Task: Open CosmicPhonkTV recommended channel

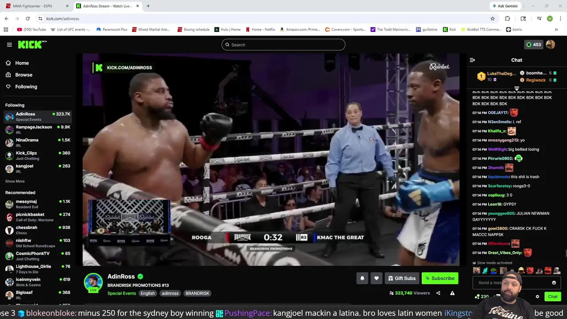Action: tap(38, 256)
